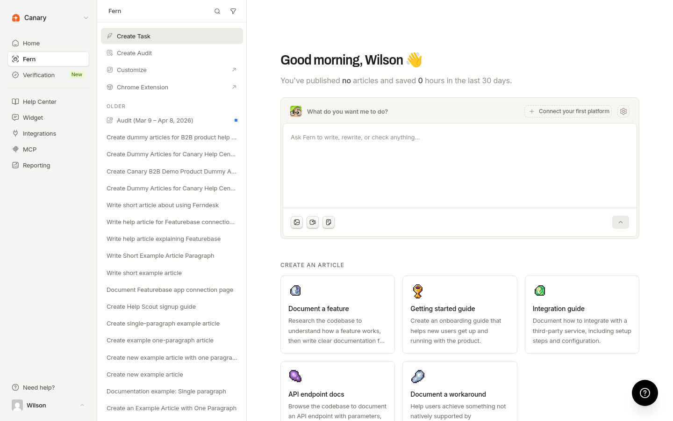Viewport: 673px width, 421px height.
Task: Open the filter icon next to search
Action: click(233, 11)
